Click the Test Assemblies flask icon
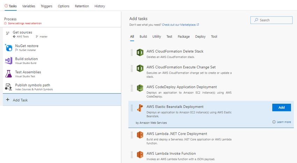 [8, 74]
